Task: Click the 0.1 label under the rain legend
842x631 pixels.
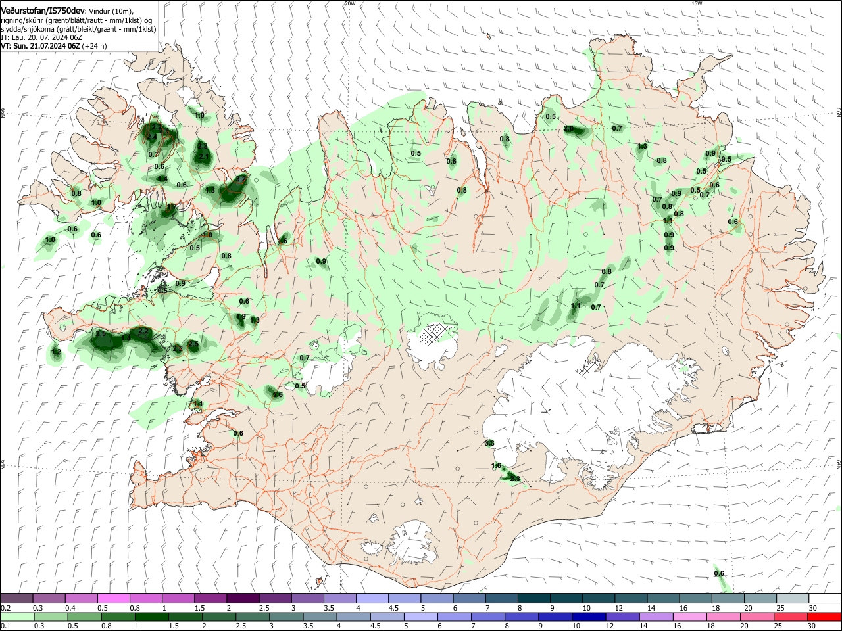Action: [x=5, y=626]
